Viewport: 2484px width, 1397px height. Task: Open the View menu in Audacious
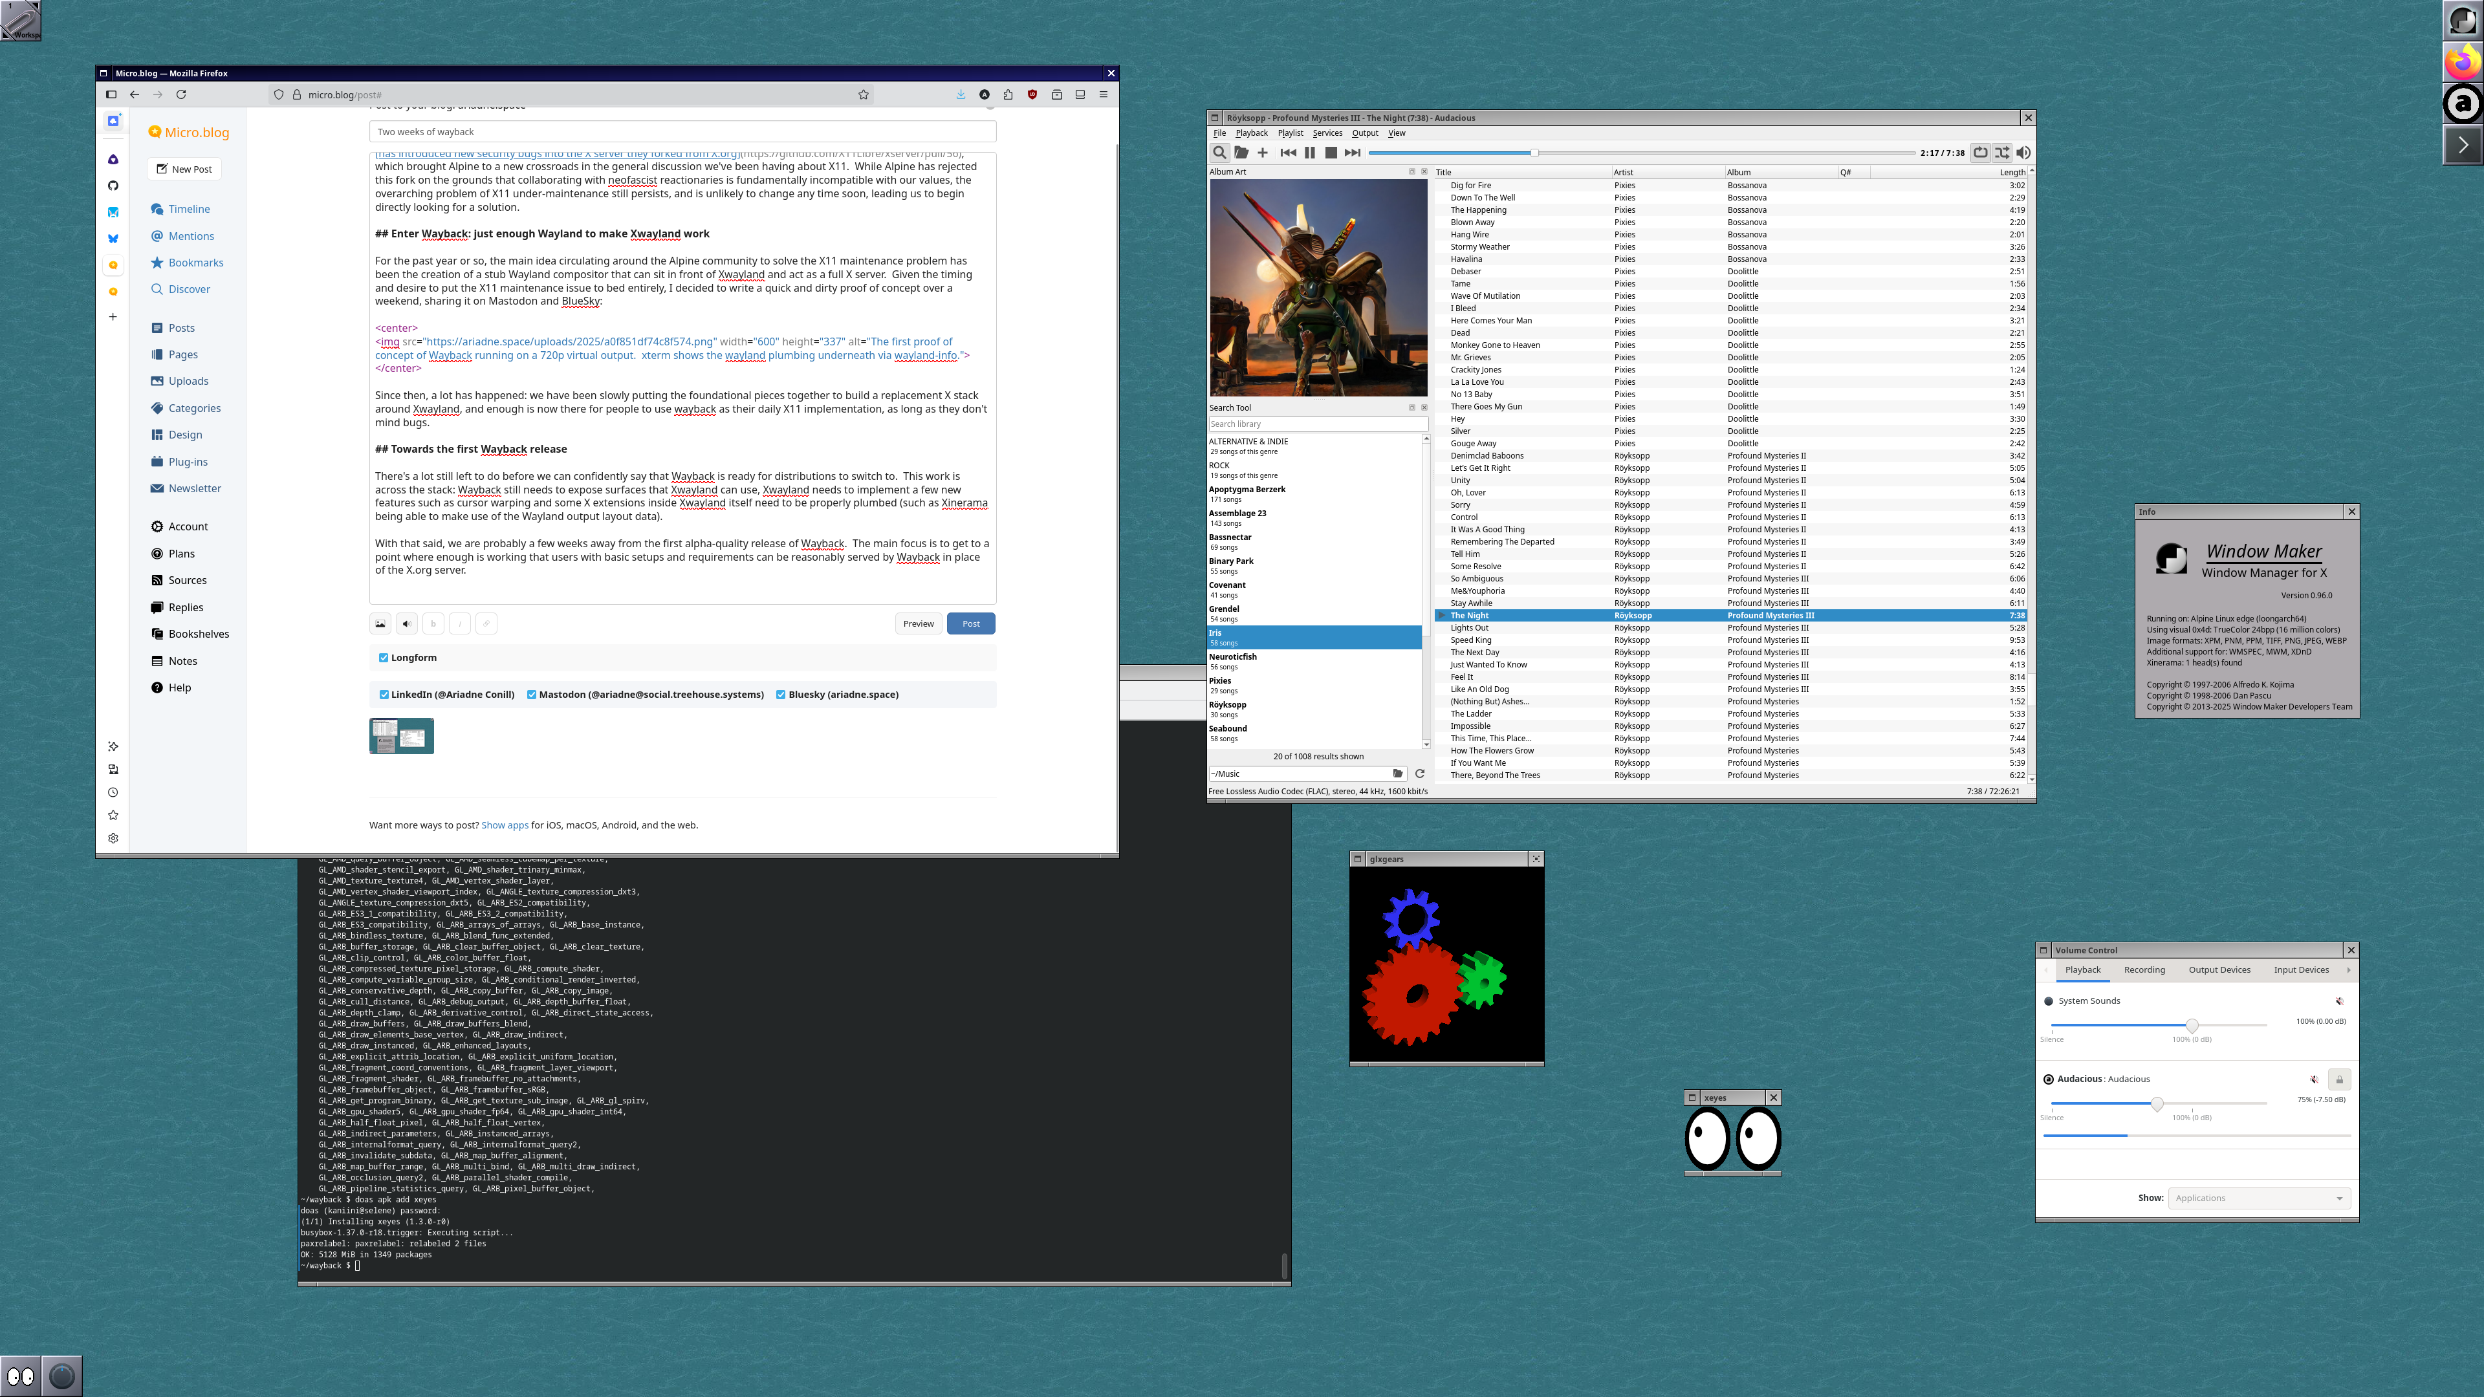[1397, 133]
